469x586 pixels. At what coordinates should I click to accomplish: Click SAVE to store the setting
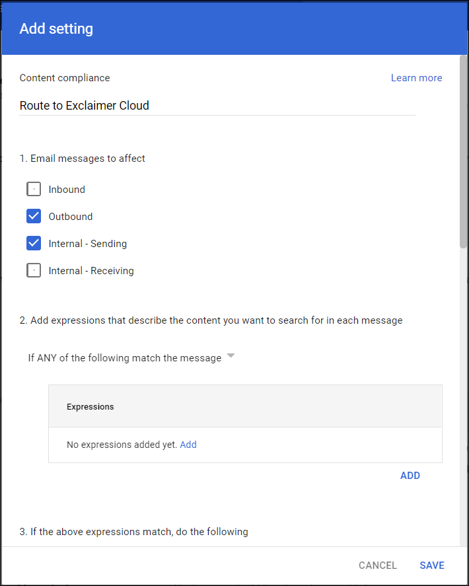click(x=432, y=566)
